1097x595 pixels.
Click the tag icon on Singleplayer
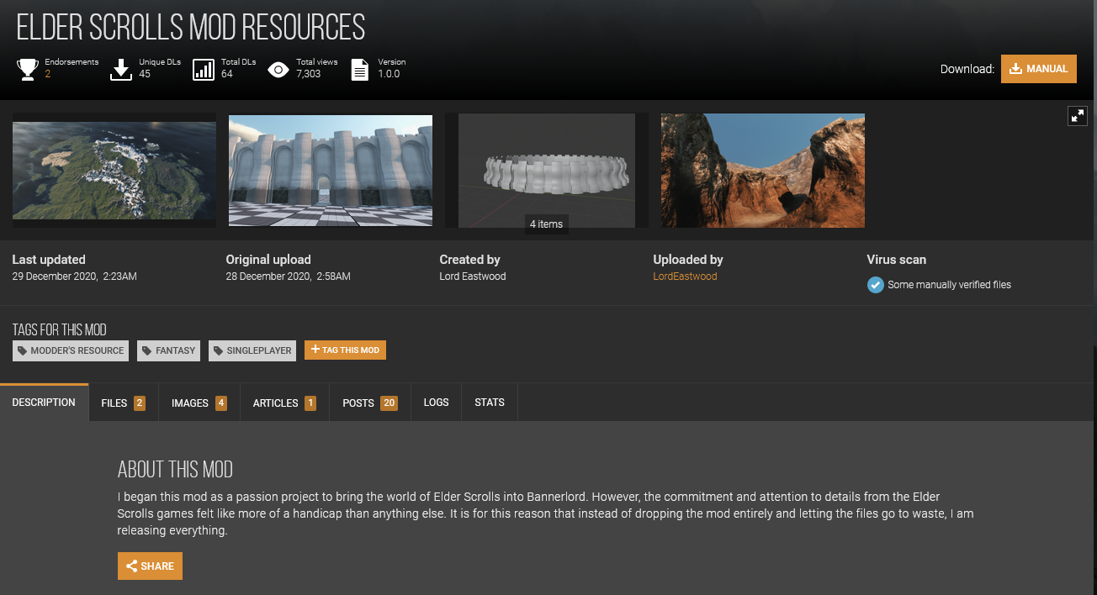[219, 350]
